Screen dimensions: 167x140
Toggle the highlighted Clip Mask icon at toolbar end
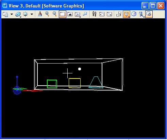149,14
